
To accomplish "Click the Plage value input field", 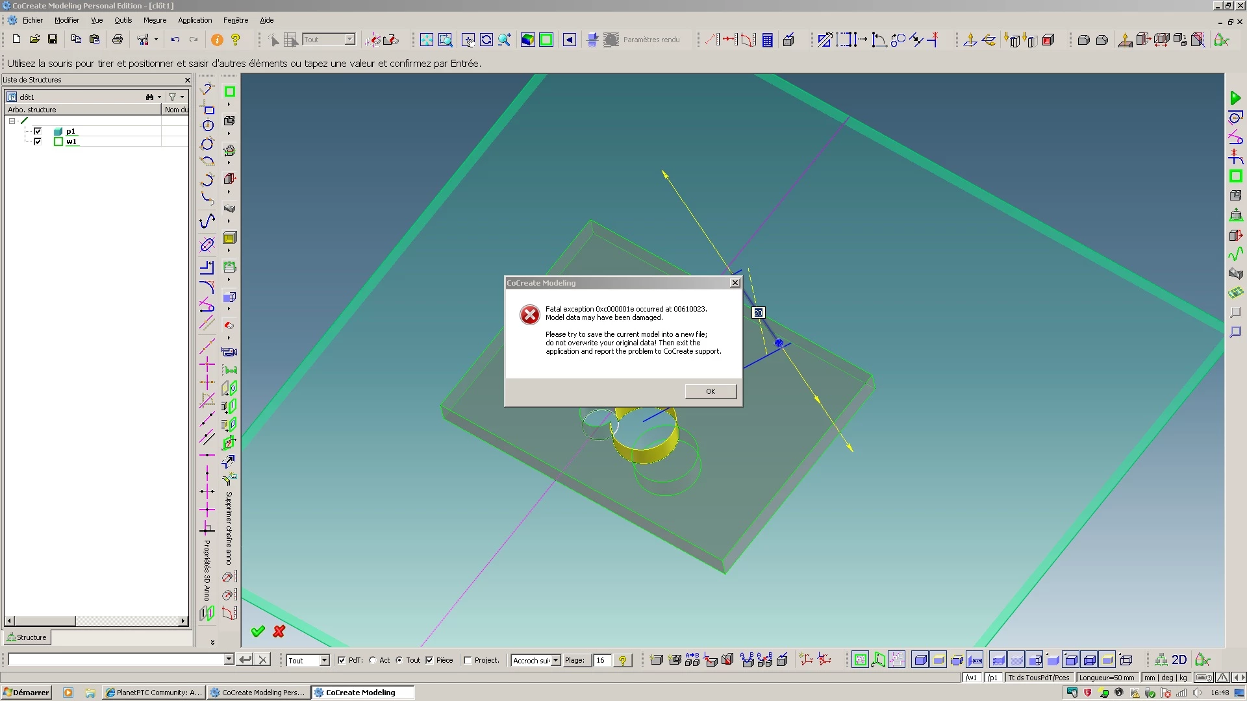I will pyautogui.click(x=601, y=660).
